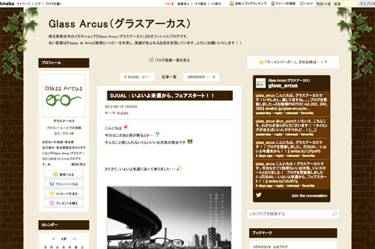The image size is (375, 249).
Task: Go to next month in calendar
Action: click(74, 238)
